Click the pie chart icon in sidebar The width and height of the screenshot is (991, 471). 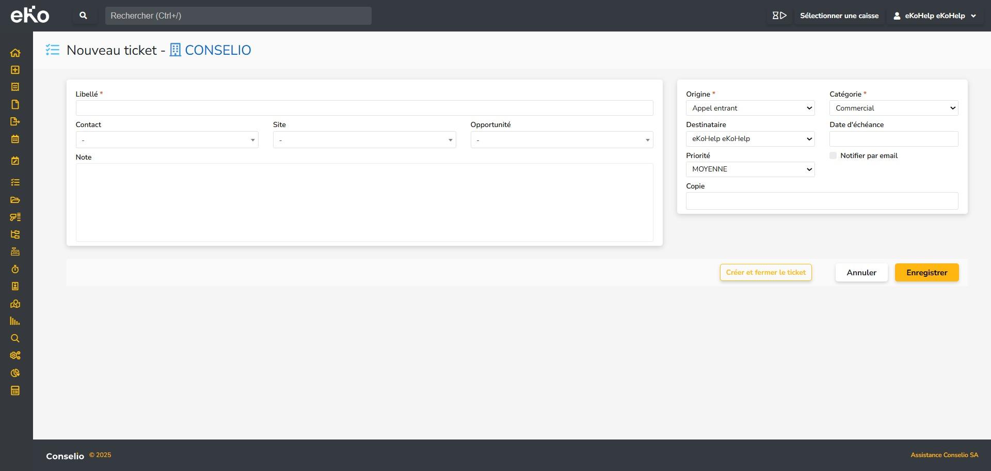[15, 373]
